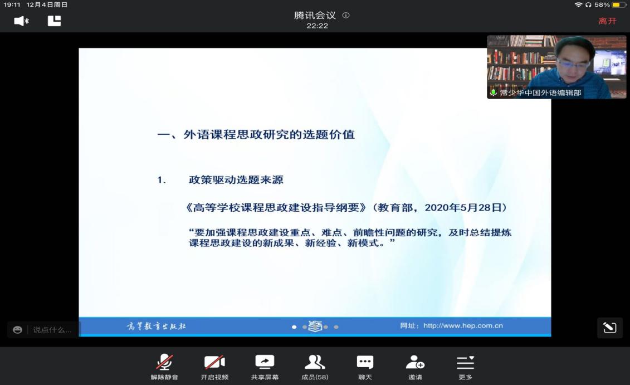
Task: Change the meeting layout view
Action: 54,21
